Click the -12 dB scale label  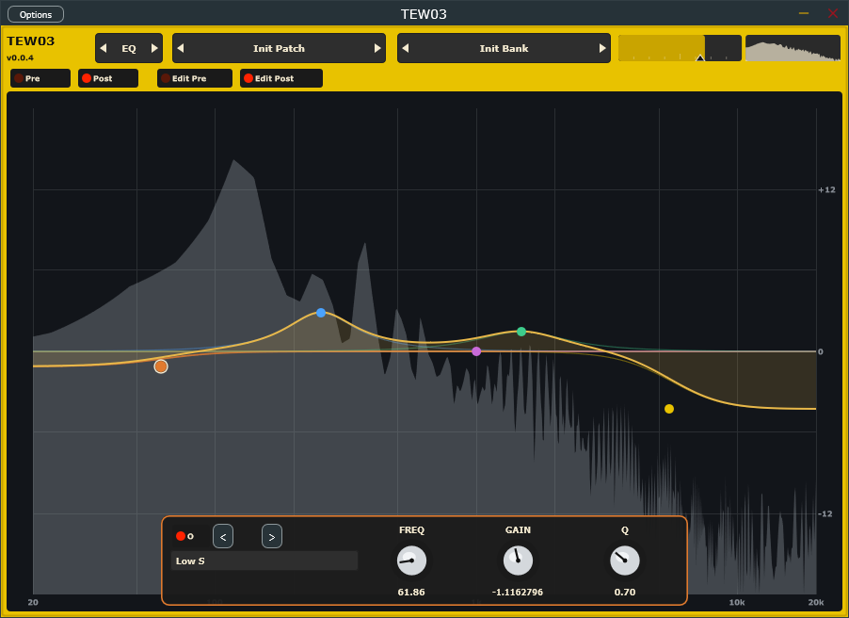click(x=825, y=514)
